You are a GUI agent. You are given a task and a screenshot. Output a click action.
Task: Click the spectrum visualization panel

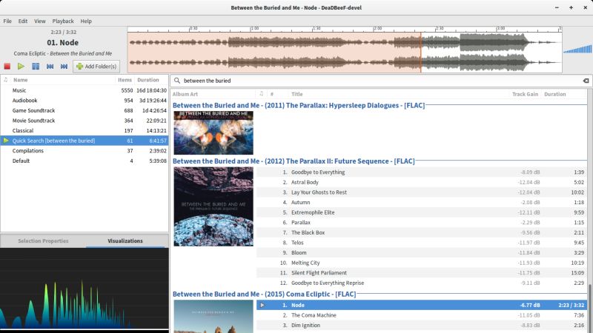[x=85, y=289]
